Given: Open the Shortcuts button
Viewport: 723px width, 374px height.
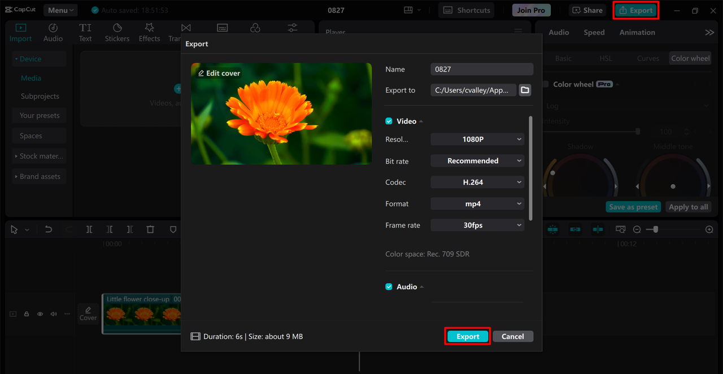Looking at the screenshot, I should pyautogui.click(x=467, y=10).
